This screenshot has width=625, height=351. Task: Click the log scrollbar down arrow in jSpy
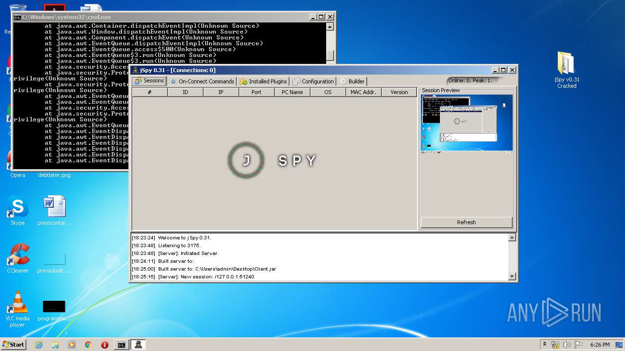coord(512,276)
